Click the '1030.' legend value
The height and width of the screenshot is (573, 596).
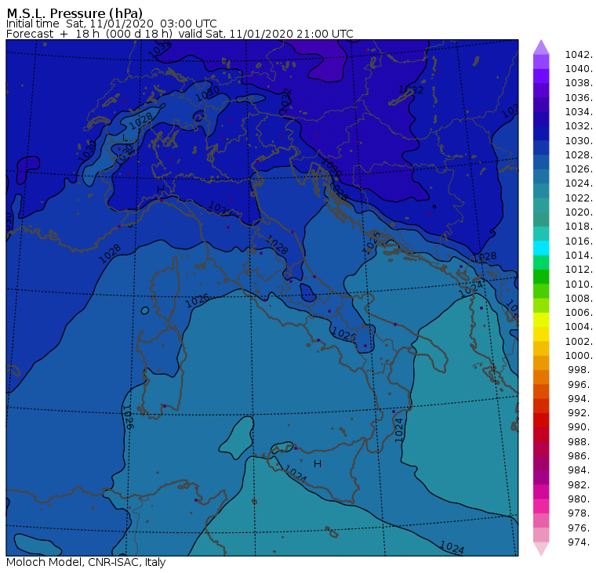tap(579, 140)
